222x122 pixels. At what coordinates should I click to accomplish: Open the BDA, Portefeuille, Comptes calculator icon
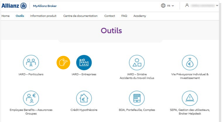click(137, 98)
